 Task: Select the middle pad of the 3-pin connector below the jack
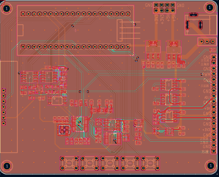(x=207, y=42)
